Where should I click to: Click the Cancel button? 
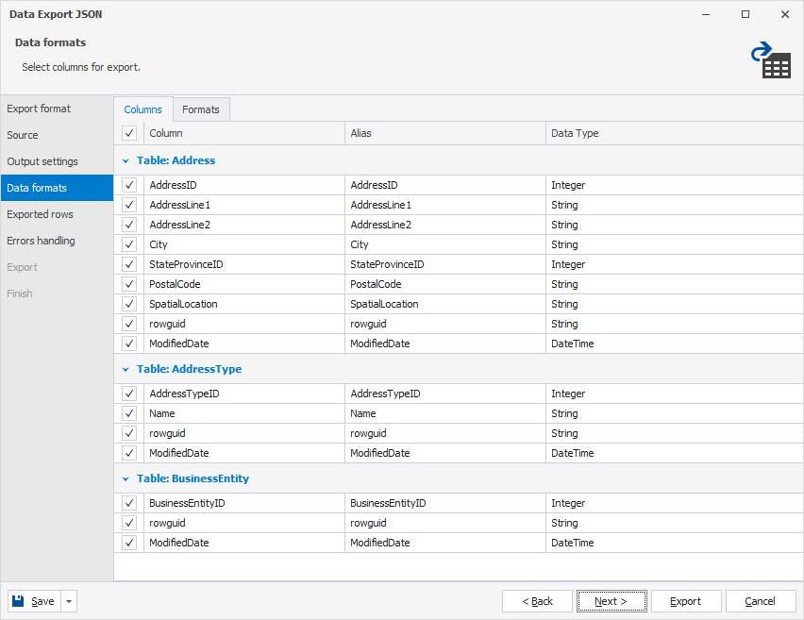point(761,601)
